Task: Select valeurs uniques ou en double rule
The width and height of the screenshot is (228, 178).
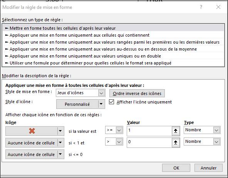Action: [x=113, y=56]
